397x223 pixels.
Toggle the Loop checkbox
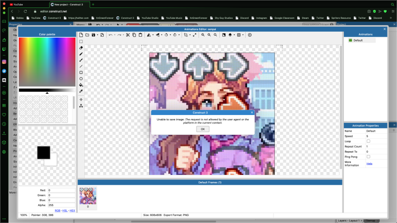click(368, 141)
